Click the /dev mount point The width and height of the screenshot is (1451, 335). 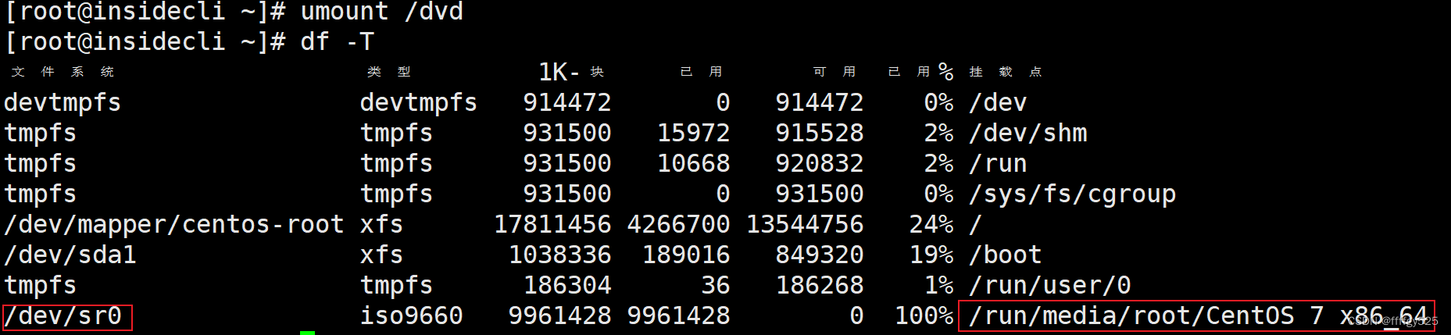coord(999,102)
